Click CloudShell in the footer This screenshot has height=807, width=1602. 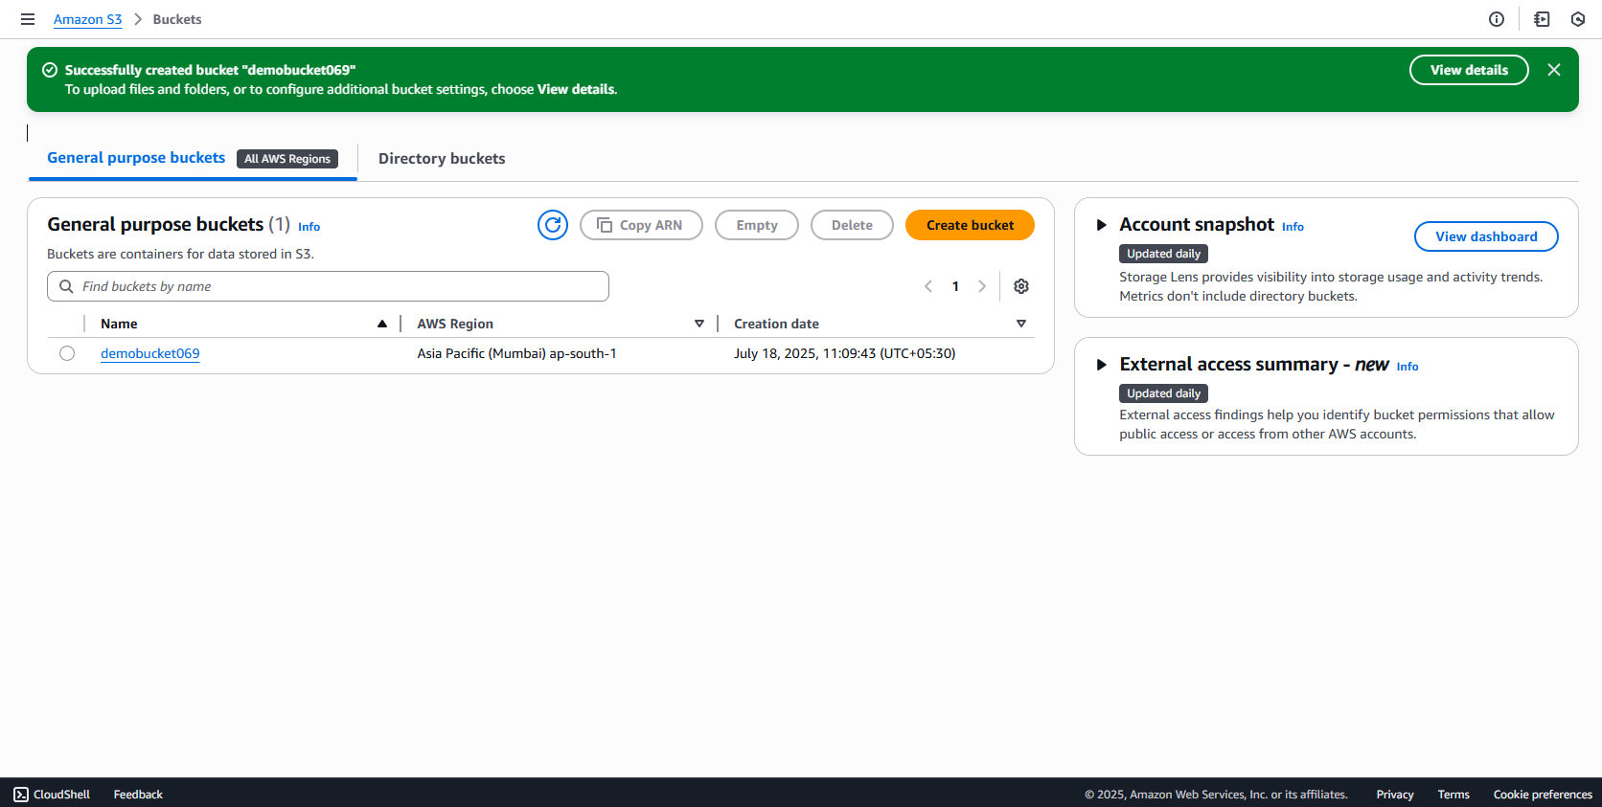tap(52, 795)
